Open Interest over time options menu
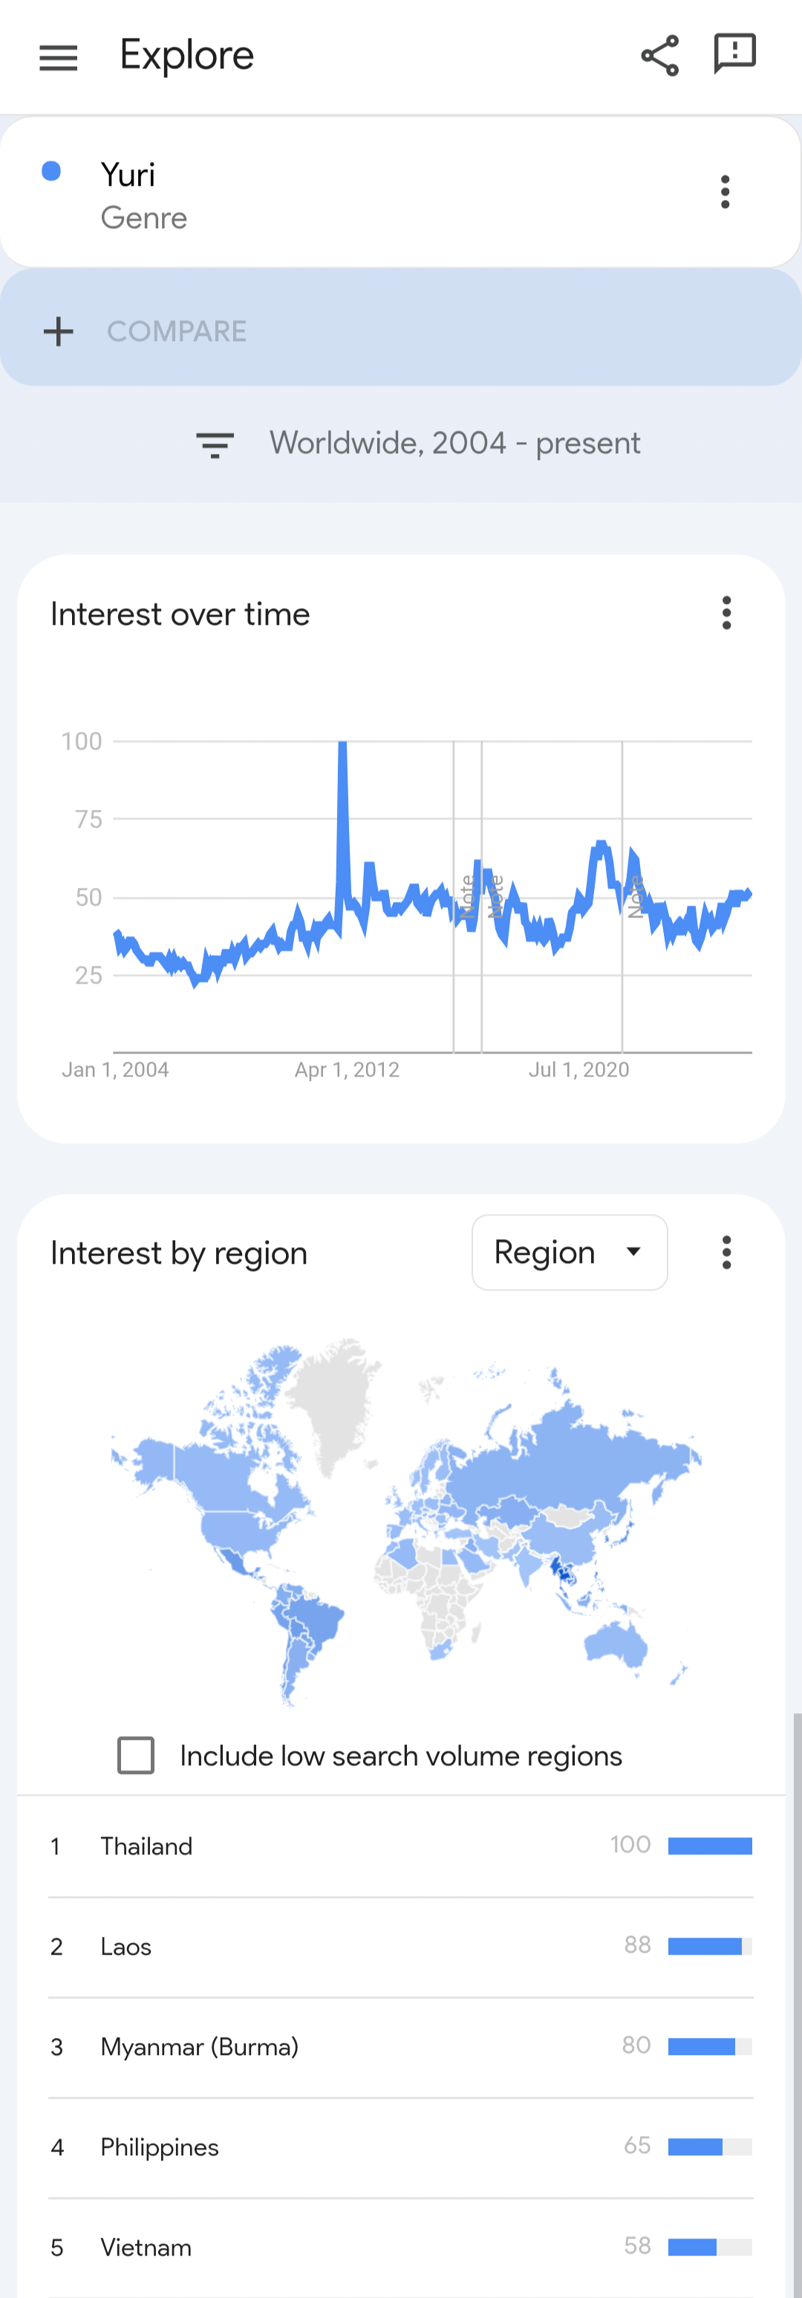The width and height of the screenshot is (802, 2298). (x=727, y=613)
